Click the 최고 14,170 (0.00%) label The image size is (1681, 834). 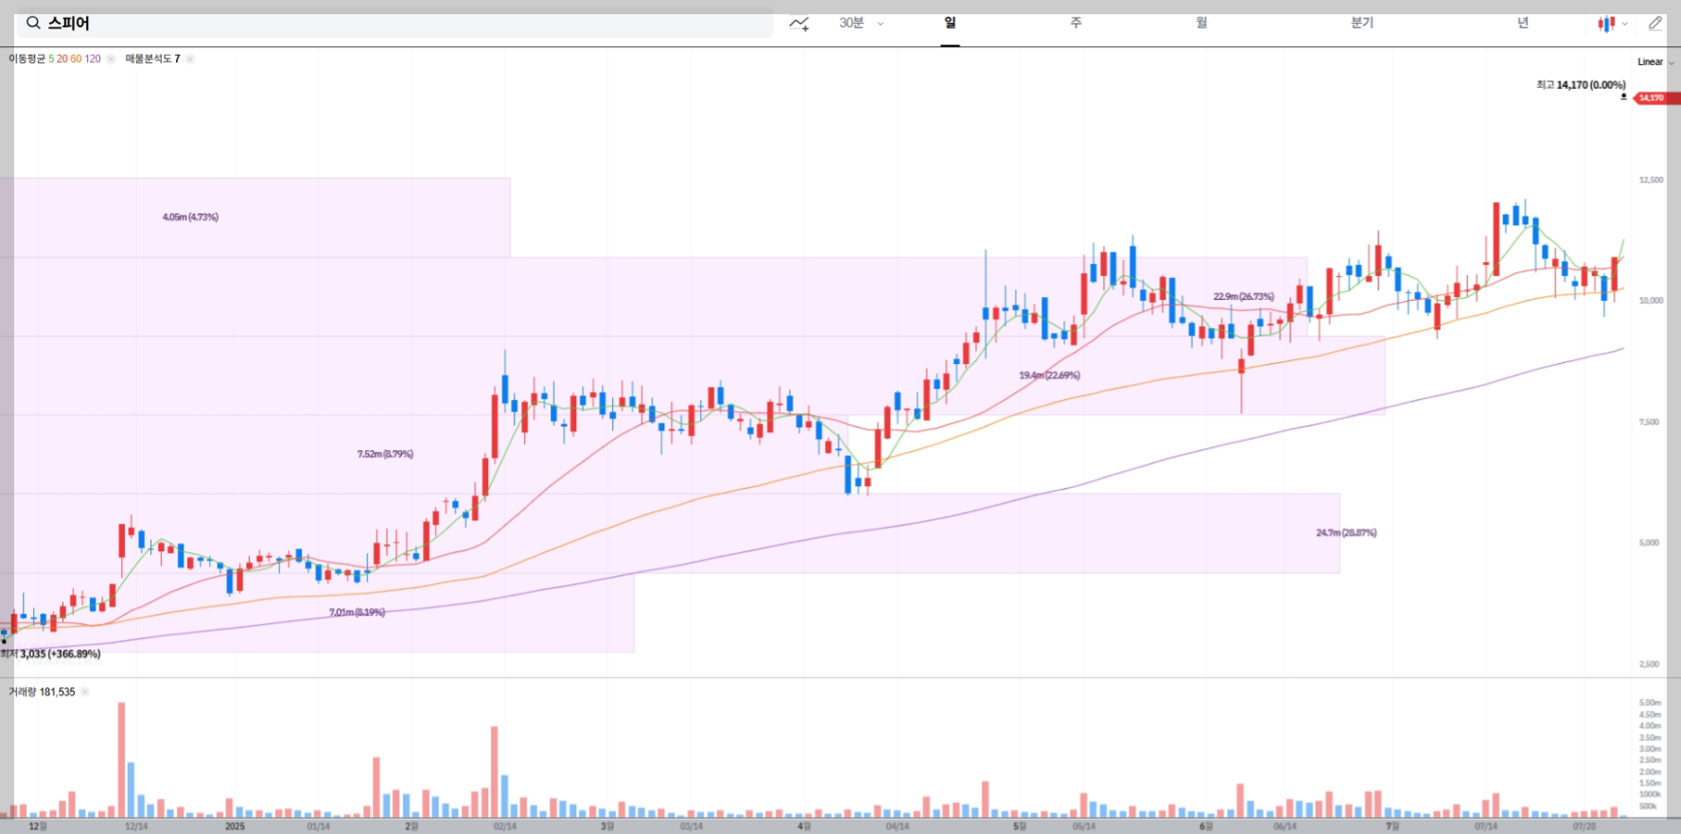click(x=1581, y=85)
